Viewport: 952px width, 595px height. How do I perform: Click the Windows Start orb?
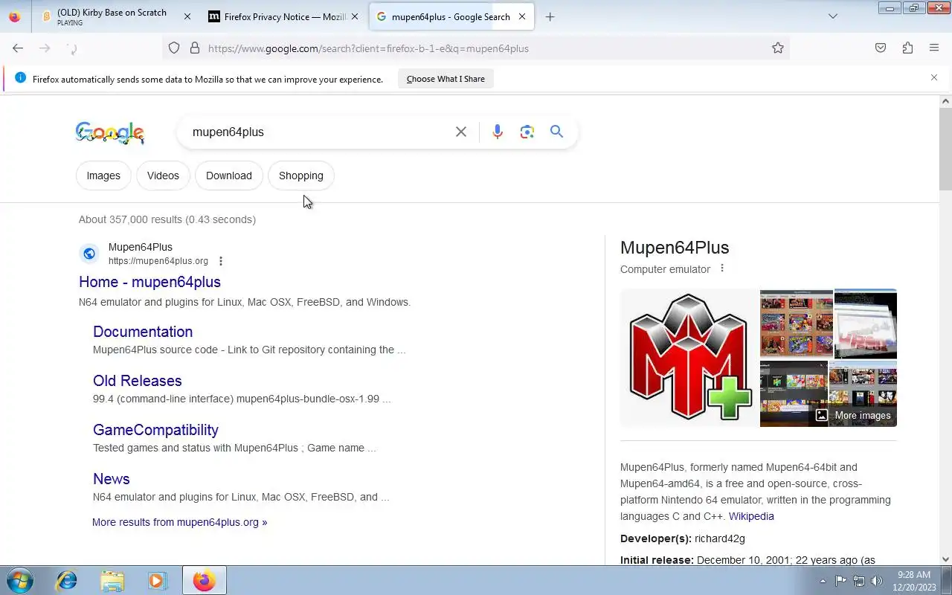(20, 580)
